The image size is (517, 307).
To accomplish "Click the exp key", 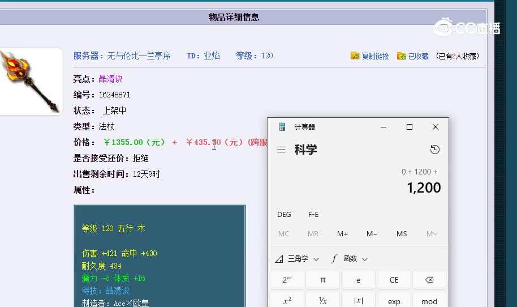I will pyautogui.click(x=394, y=300).
